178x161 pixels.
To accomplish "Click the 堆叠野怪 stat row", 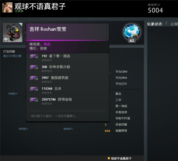I will [116, 131].
